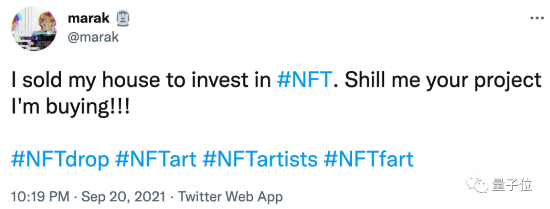Click the moai statue emoji beside marak
The width and height of the screenshot is (550, 209).
click(x=122, y=18)
